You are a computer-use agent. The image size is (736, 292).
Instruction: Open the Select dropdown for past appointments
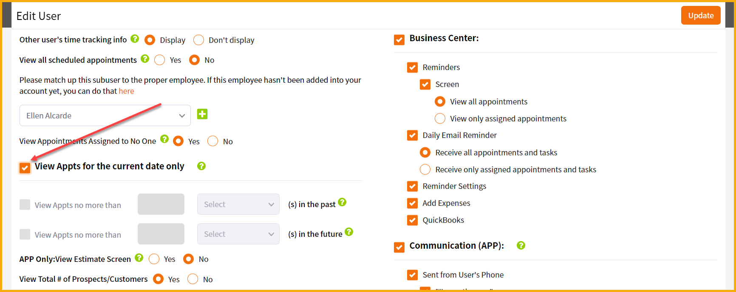pos(238,204)
